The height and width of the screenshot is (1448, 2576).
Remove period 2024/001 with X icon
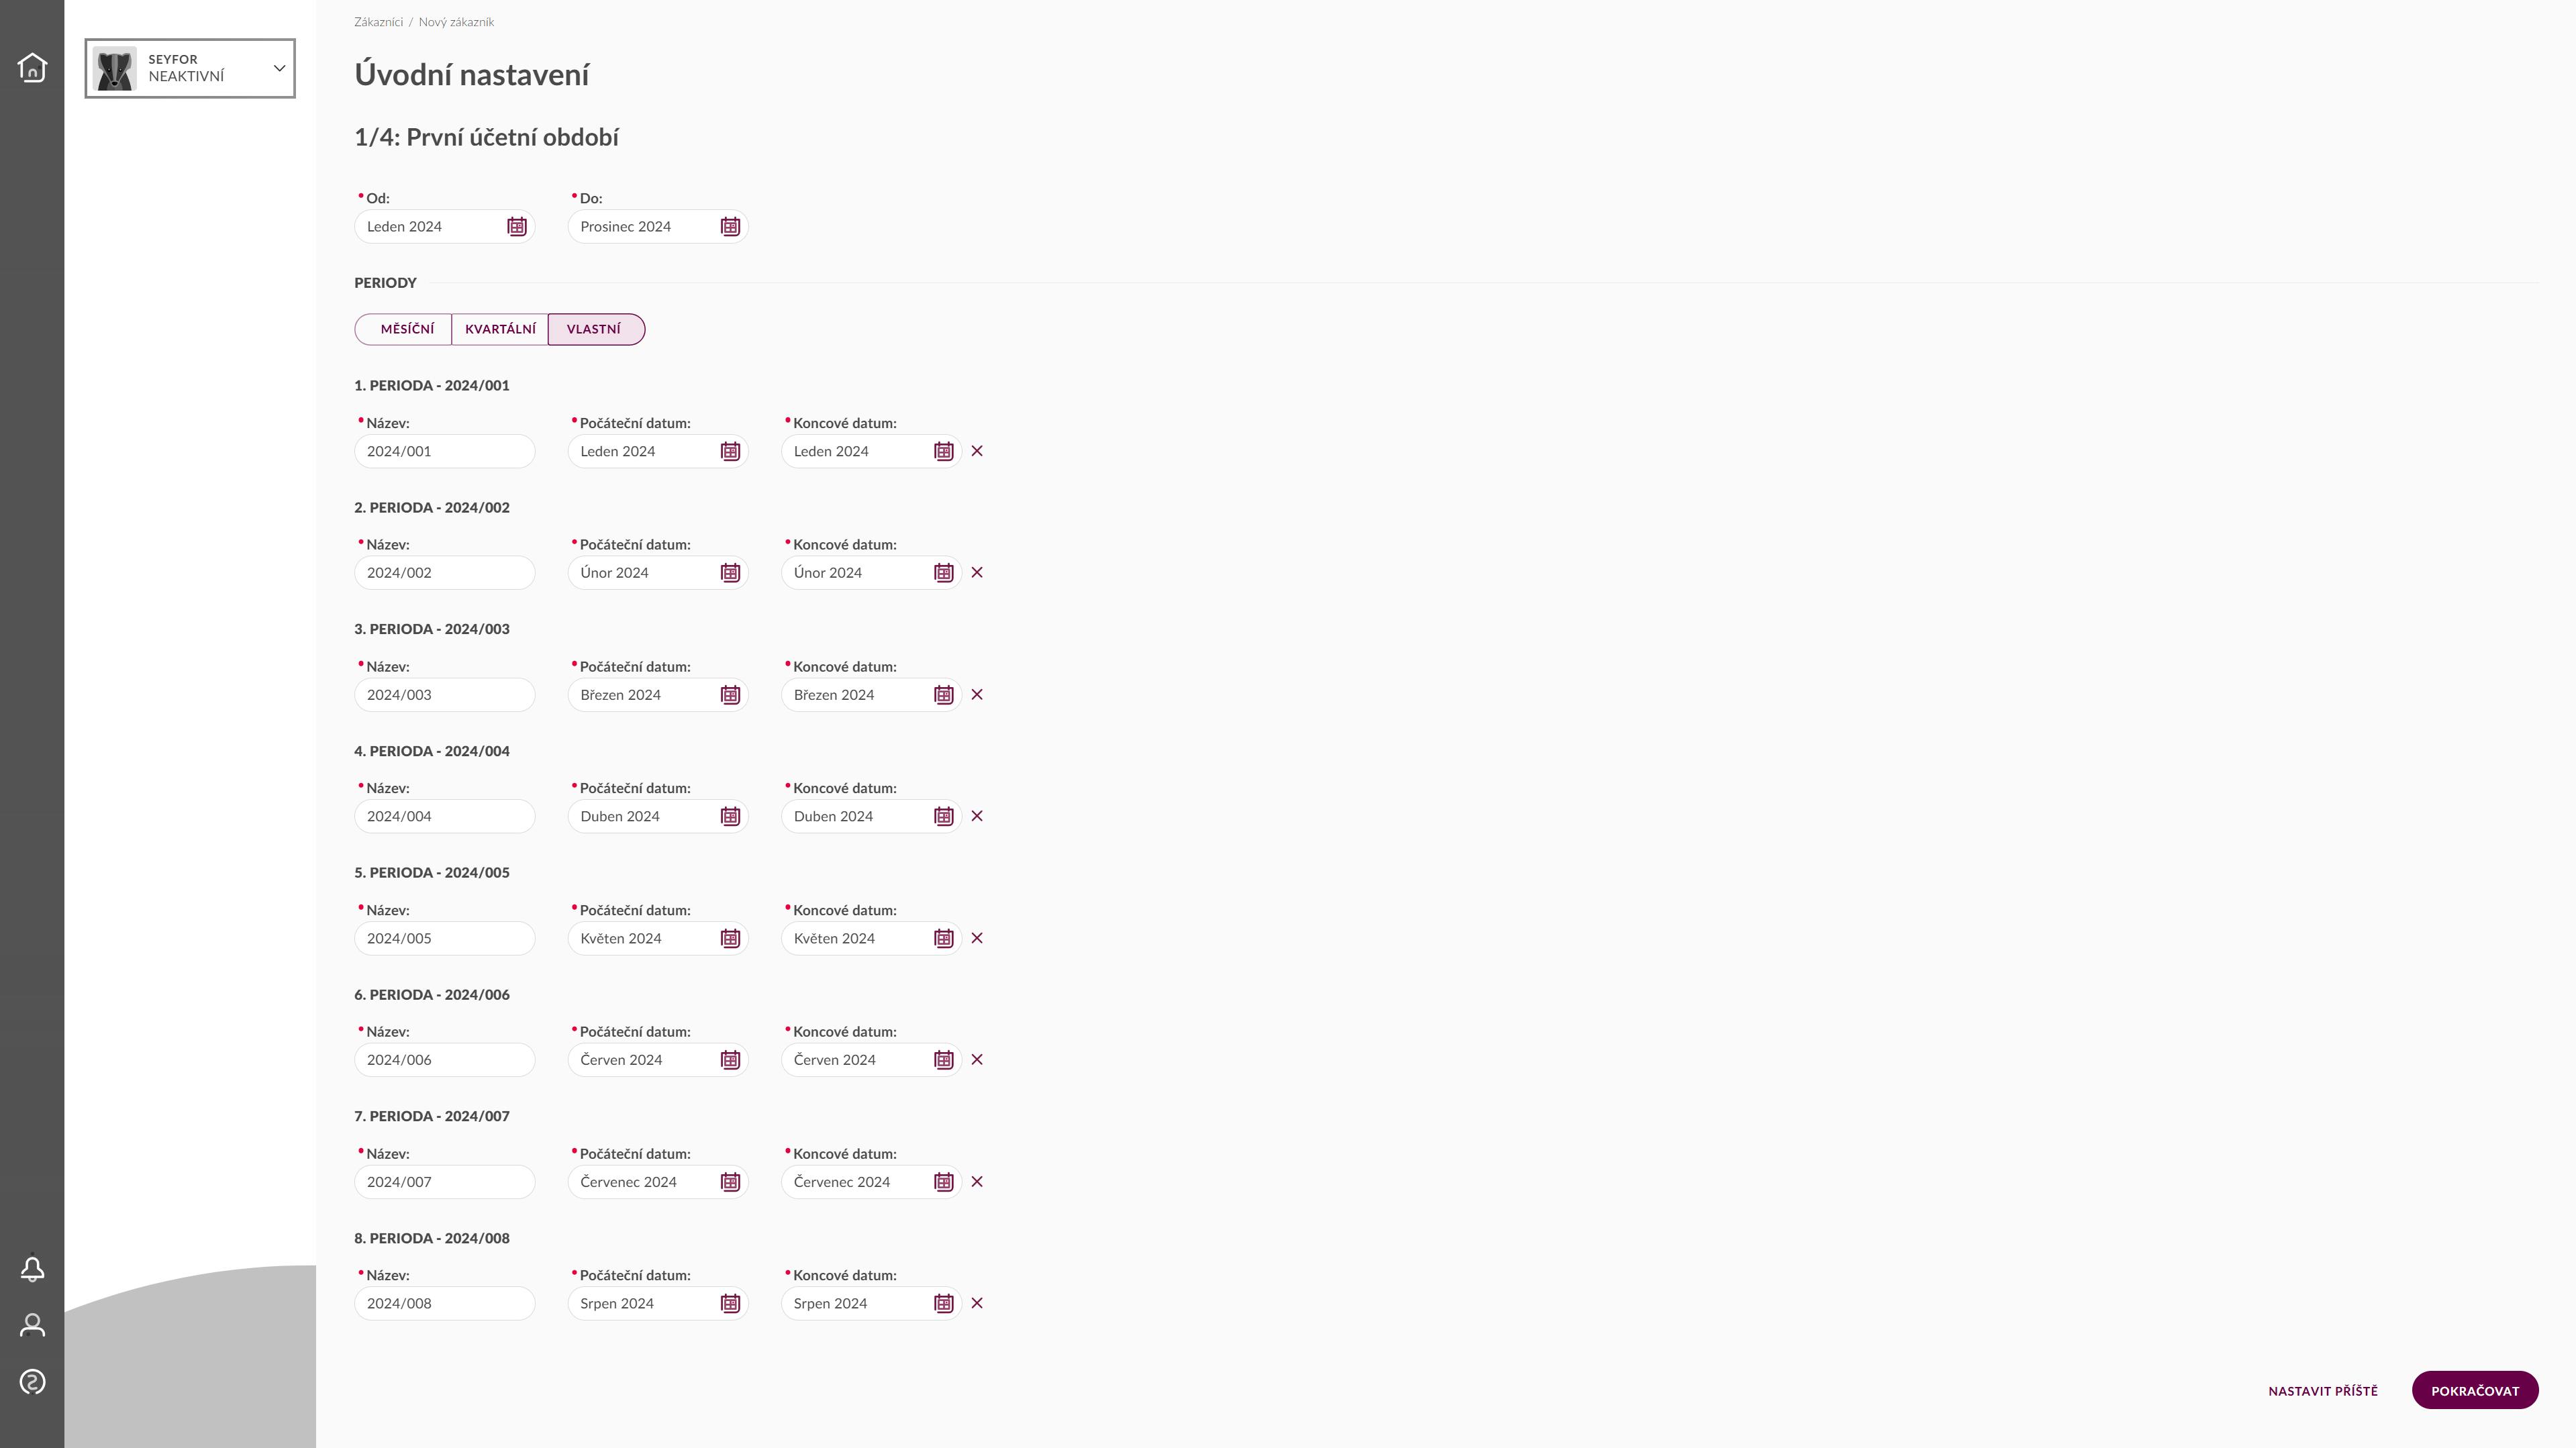(977, 451)
